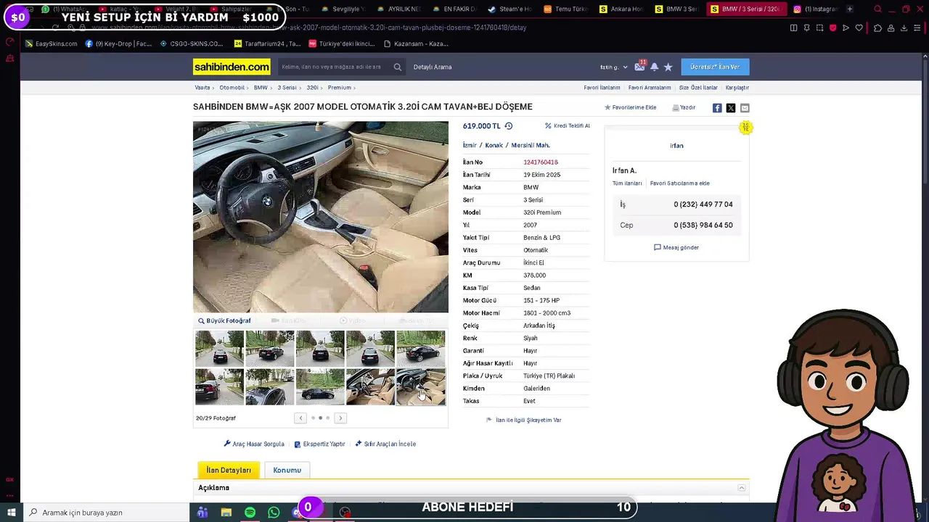Screen dimensions: 929x522
Task: Click the 3 Serisi breadcrumb link
Action: 287,87
